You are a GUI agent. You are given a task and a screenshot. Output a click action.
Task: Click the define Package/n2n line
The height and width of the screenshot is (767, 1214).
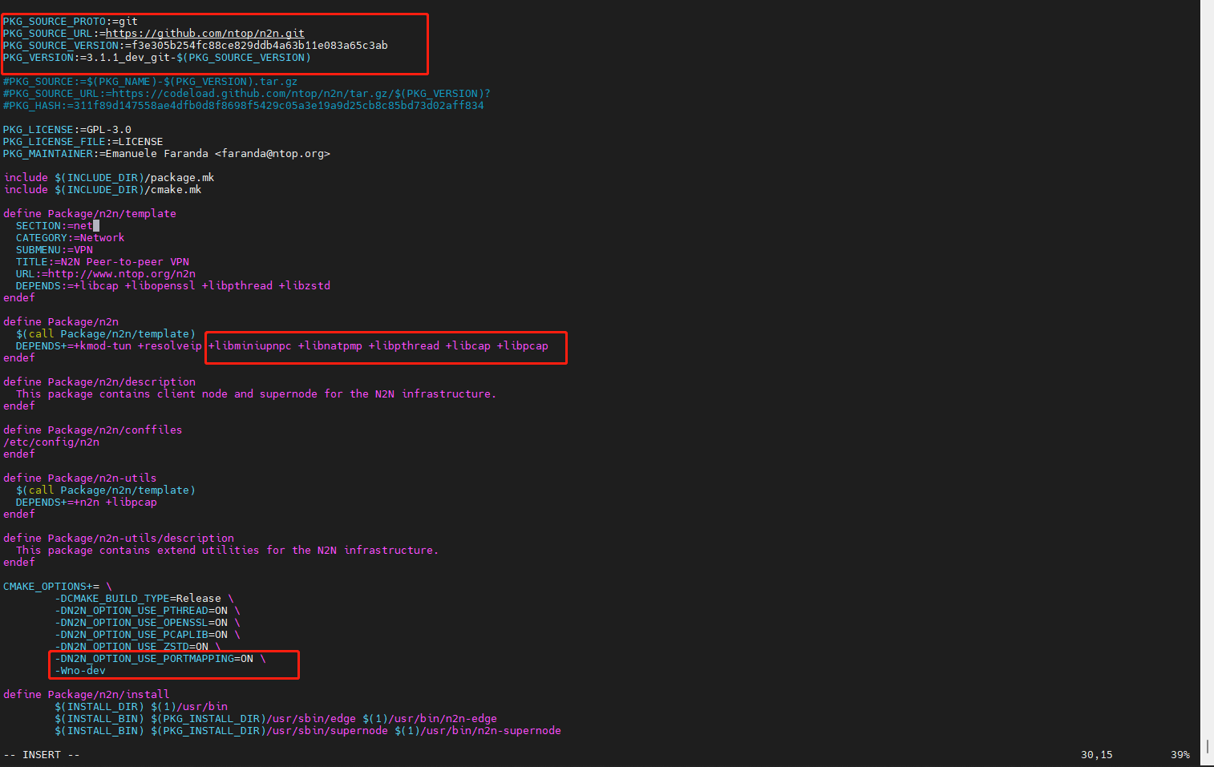pos(61,322)
